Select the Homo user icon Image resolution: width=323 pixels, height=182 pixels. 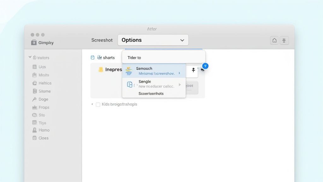click(x=35, y=130)
